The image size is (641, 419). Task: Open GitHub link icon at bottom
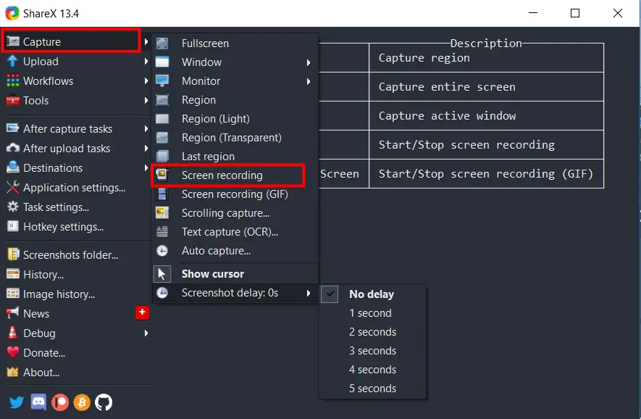104,402
